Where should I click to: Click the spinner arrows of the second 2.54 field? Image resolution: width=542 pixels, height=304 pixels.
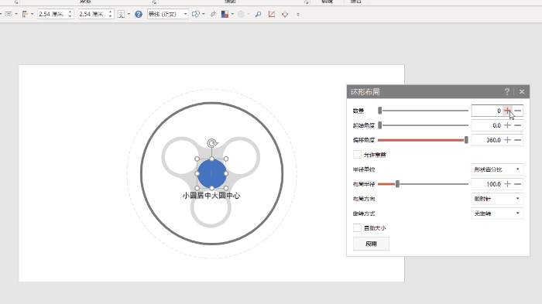pyautogui.click(x=111, y=14)
